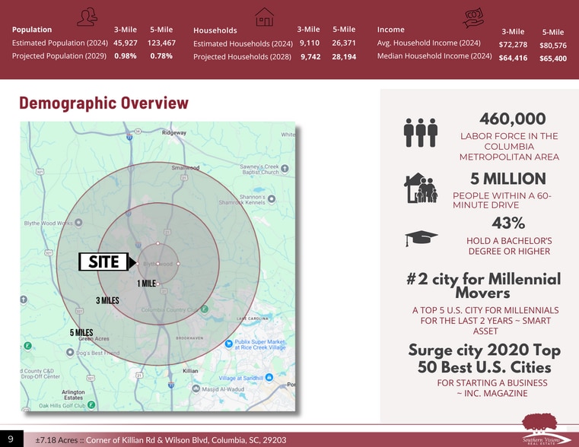Click the Columbia Country Club green marker
The image size is (579, 447).
click(204, 309)
